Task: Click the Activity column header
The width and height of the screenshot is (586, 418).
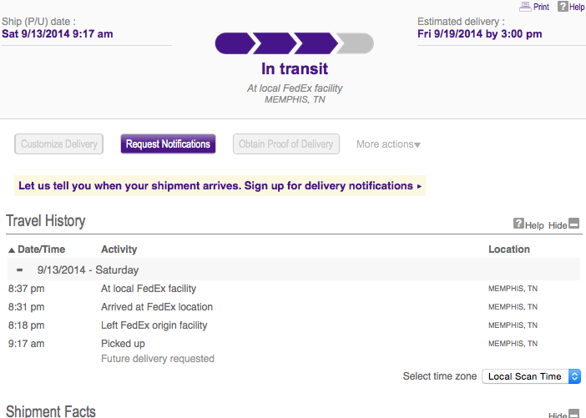Action: 119,249
